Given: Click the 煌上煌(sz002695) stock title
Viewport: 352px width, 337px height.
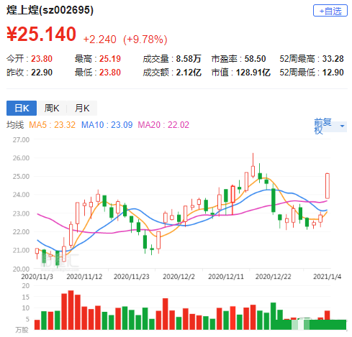Looking at the screenshot, I should 50,10.
